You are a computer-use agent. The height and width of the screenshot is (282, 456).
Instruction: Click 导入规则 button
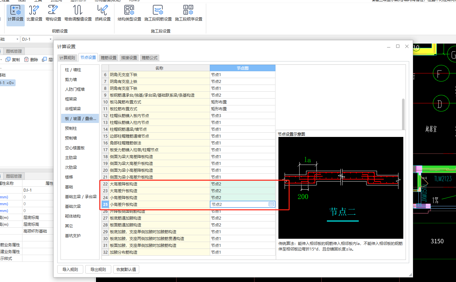pos(70,269)
